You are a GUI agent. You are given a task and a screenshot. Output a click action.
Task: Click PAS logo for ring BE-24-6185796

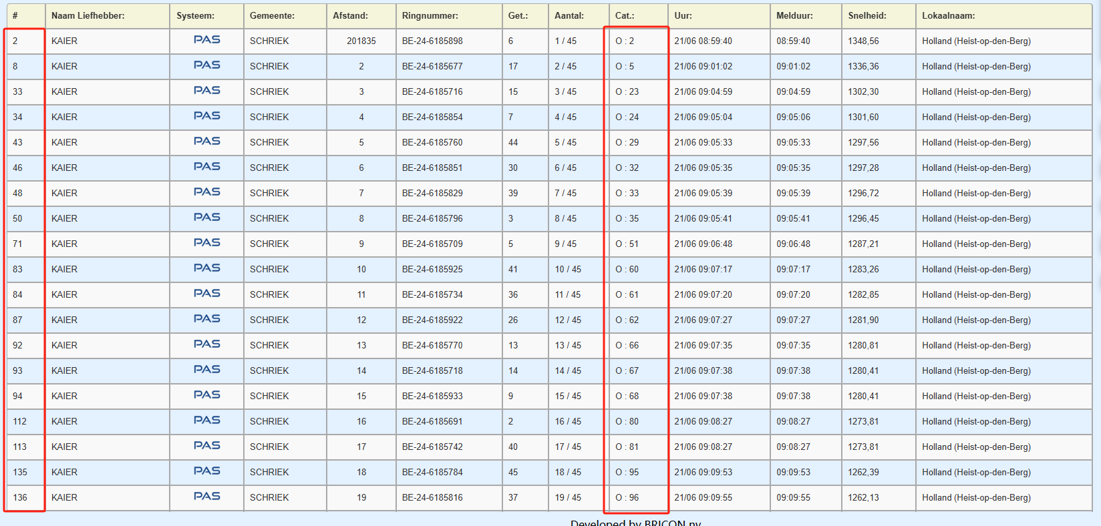(206, 218)
